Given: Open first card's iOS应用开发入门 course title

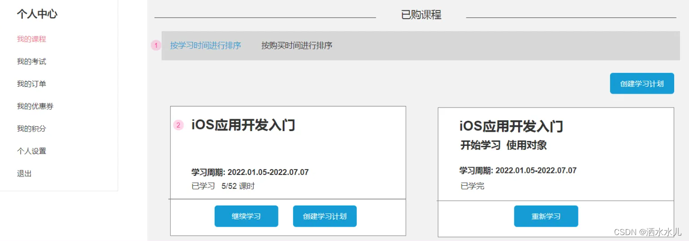Looking at the screenshot, I should click(243, 125).
